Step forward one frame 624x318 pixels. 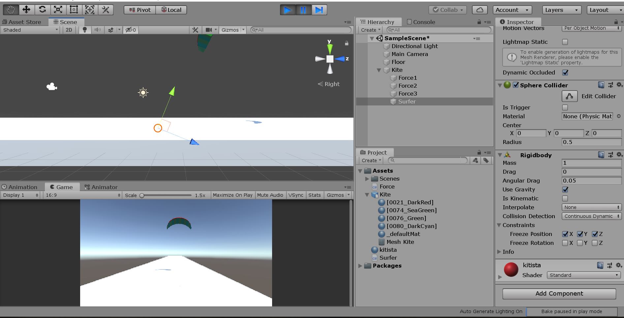click(319, 10)
